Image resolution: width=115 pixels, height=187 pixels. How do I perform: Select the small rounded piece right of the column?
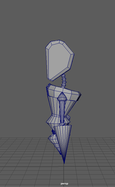click(x=68, y=118)
